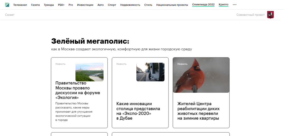Click Новость label on the bird card
Image resolution: width=284 pixels, height=136 pixels.
[x=182, y=64]
